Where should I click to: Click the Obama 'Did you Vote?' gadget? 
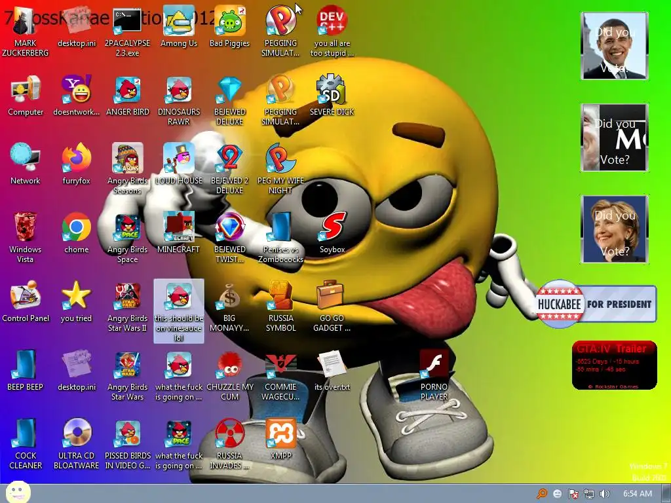click(x=615, y=46)
